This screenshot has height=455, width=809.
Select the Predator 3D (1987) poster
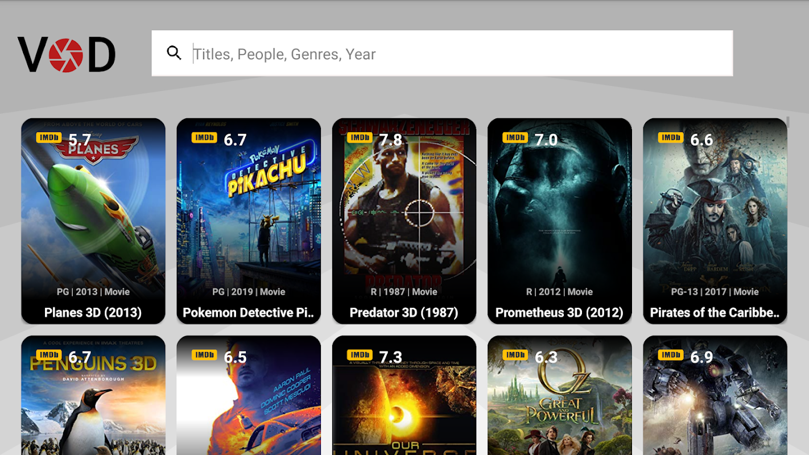(404, 221)
